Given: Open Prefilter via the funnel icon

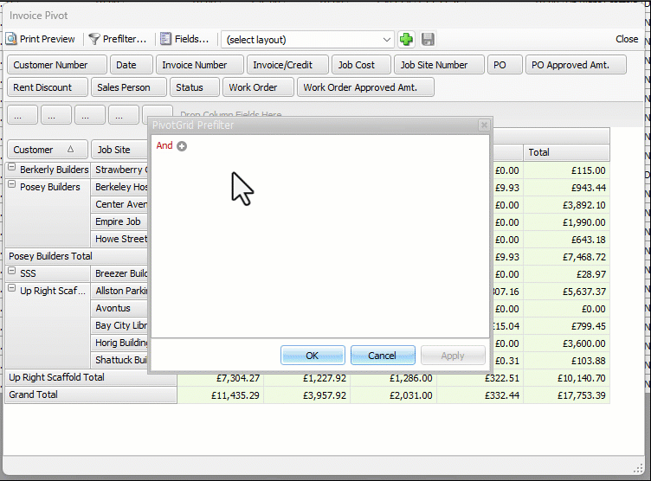Looking at the screenshot, I should tap(95, 39).
